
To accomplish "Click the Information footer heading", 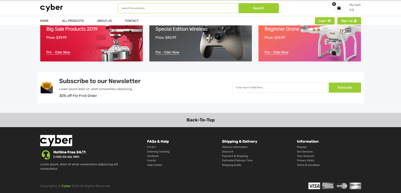I will click(x=308, y=142).
